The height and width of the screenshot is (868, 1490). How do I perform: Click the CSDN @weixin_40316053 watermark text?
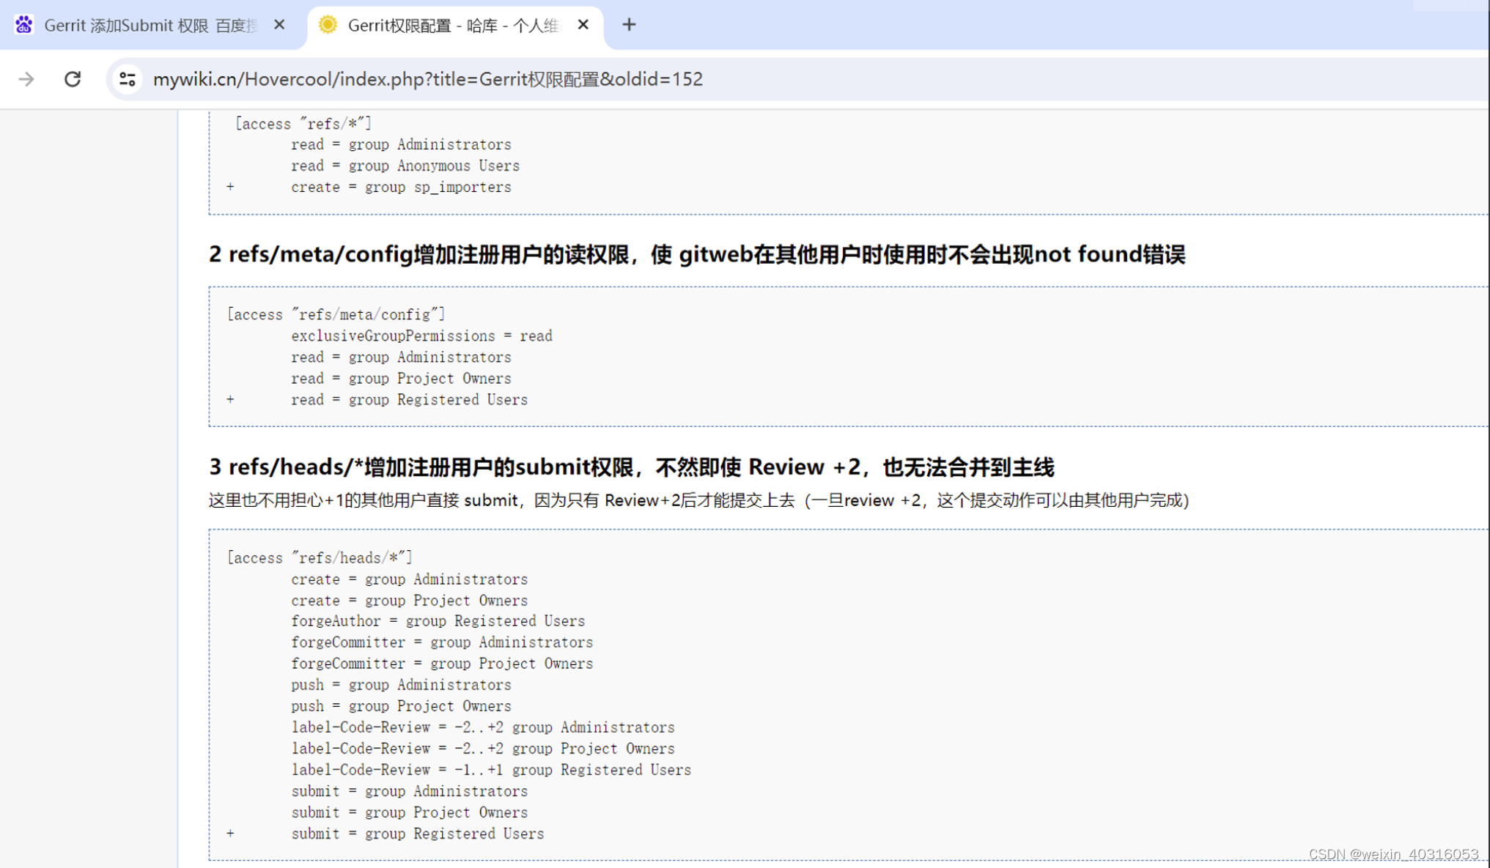coord(1393,854)
